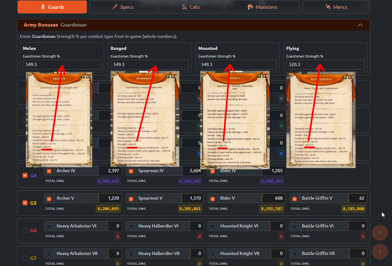The image size is (392, 266).
Task: Open help on the Rider V card
Action: [259, 76]
